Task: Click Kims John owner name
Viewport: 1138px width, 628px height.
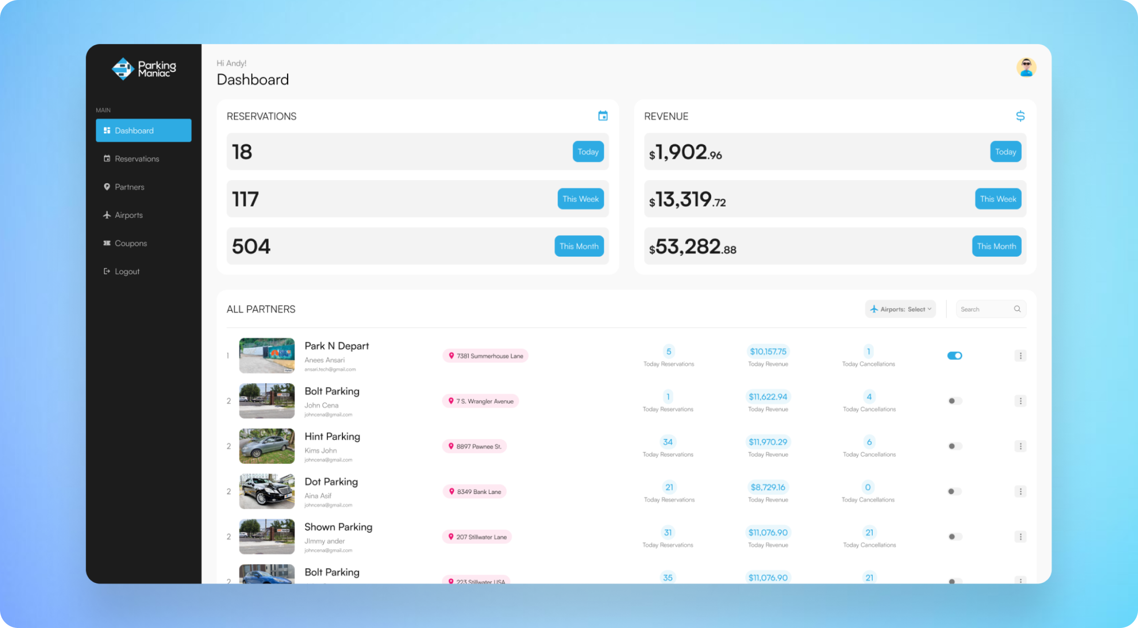Action: (321, 450)
